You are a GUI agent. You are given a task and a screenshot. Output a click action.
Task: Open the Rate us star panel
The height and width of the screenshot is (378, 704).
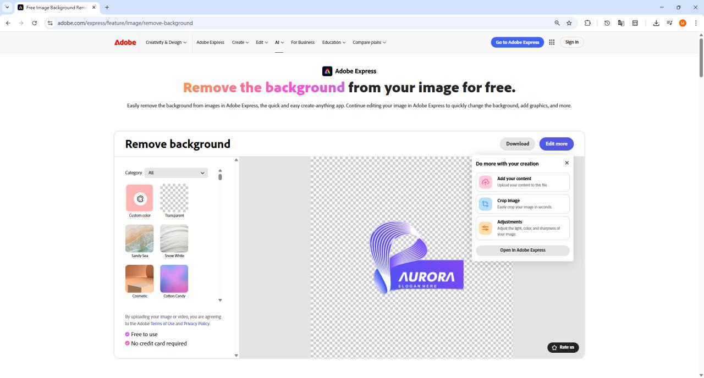(563, 347)
